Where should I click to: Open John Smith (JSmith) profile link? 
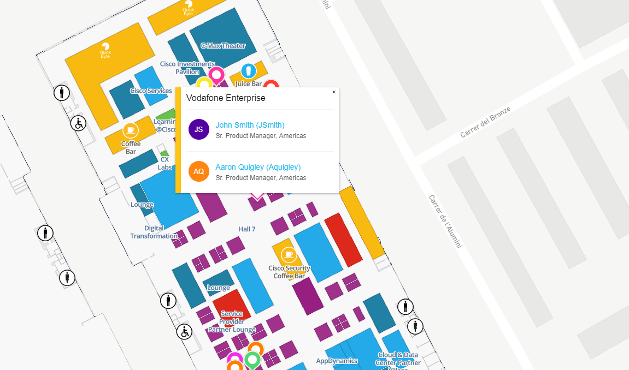(250, 125)
